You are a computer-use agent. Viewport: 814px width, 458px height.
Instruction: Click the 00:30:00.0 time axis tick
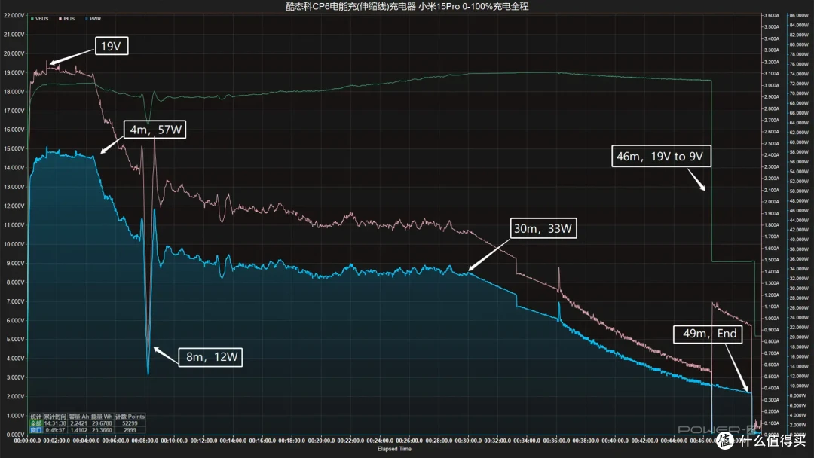click(x=468, y=441)
